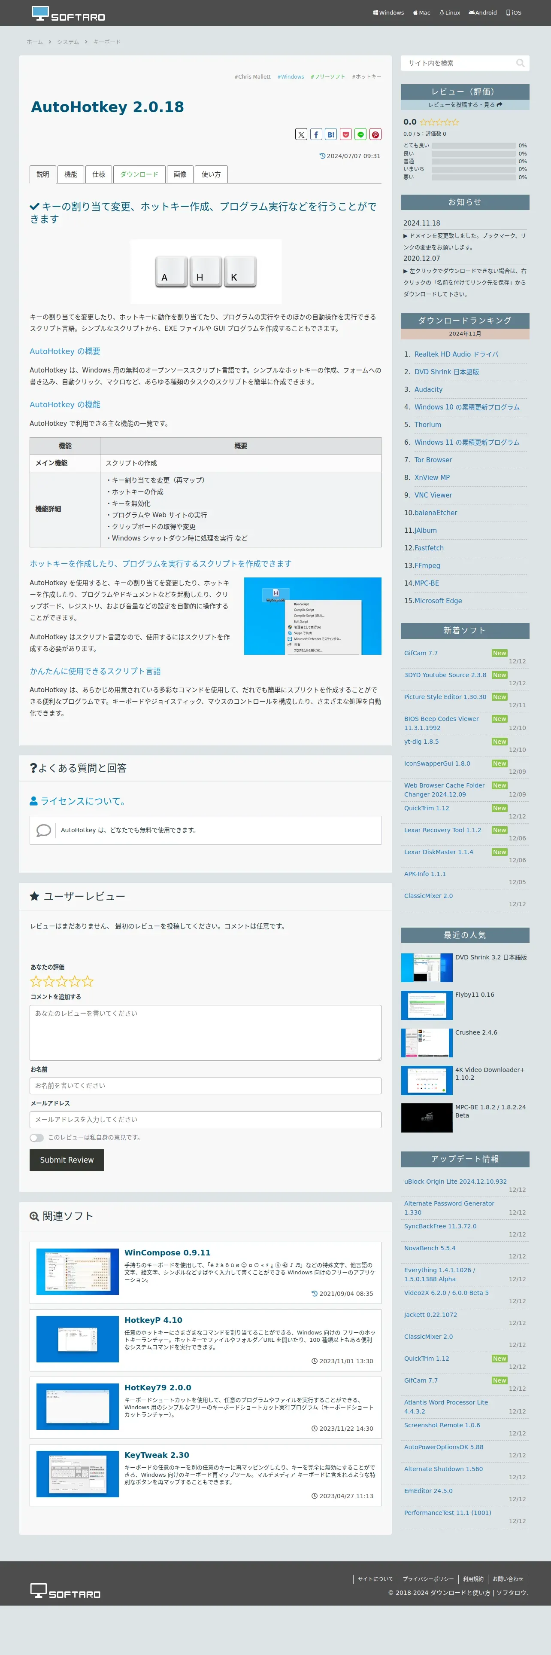Open the #フリーソフト tag link

tap(328, 76)
